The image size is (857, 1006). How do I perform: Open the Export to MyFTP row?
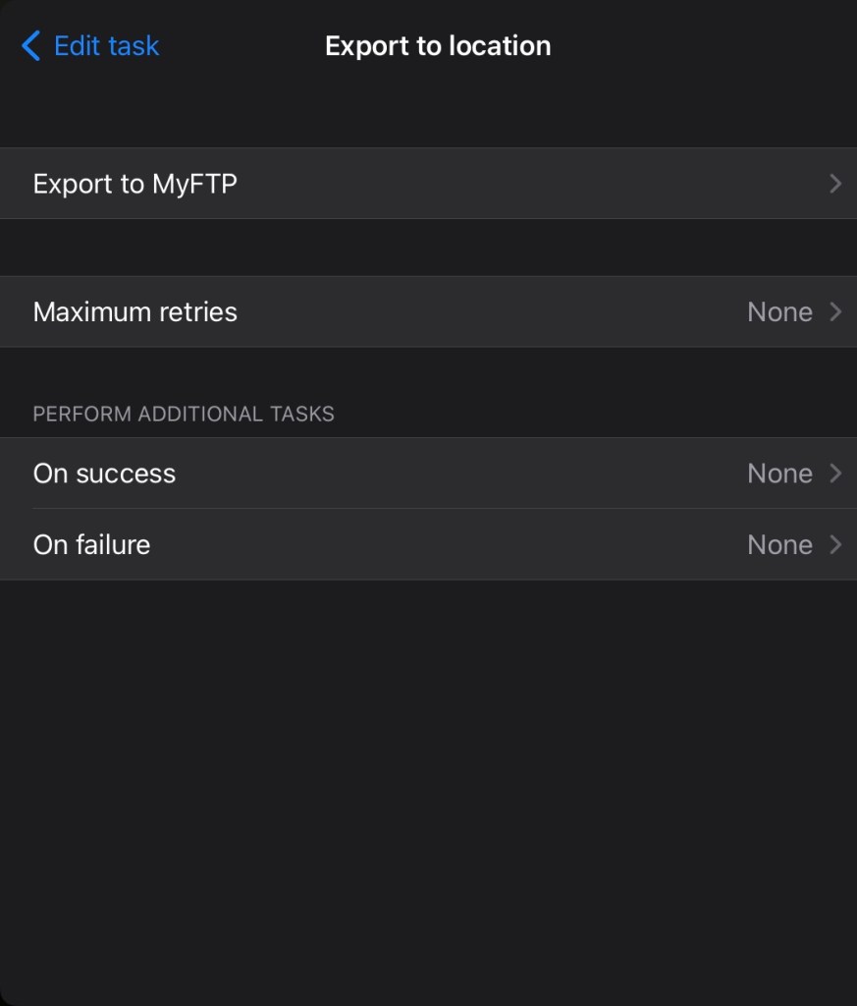coord(135,184)
